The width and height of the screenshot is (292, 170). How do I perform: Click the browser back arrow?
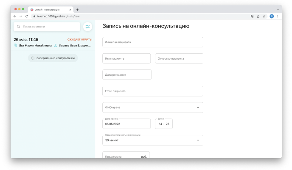coord(15,16)
